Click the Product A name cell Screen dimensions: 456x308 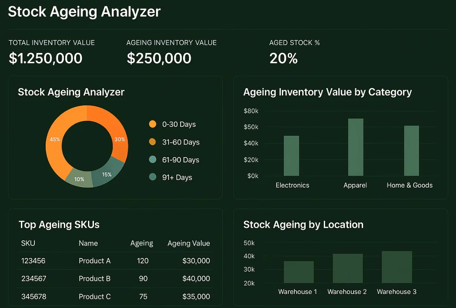95,261
